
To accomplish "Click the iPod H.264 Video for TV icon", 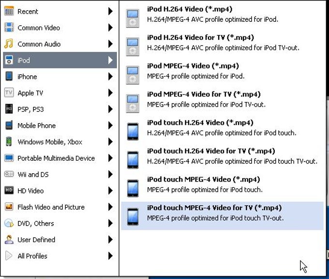I will tap(133, 47).
